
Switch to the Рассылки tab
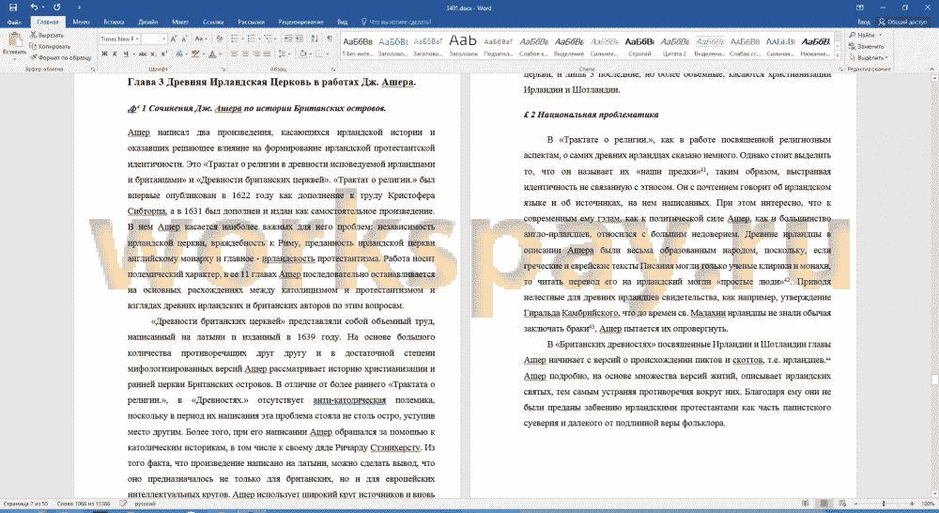[x=251, y=23]
